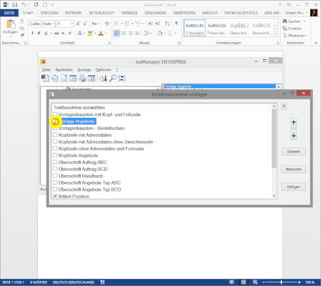Toggle underline U button

46,33
